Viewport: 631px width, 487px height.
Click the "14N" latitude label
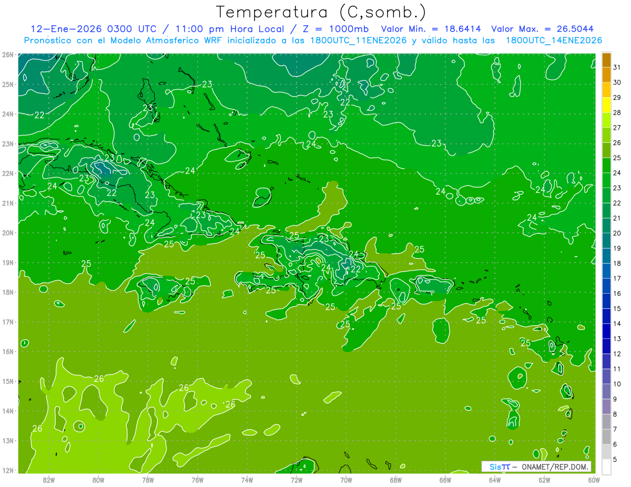(8, 411)
